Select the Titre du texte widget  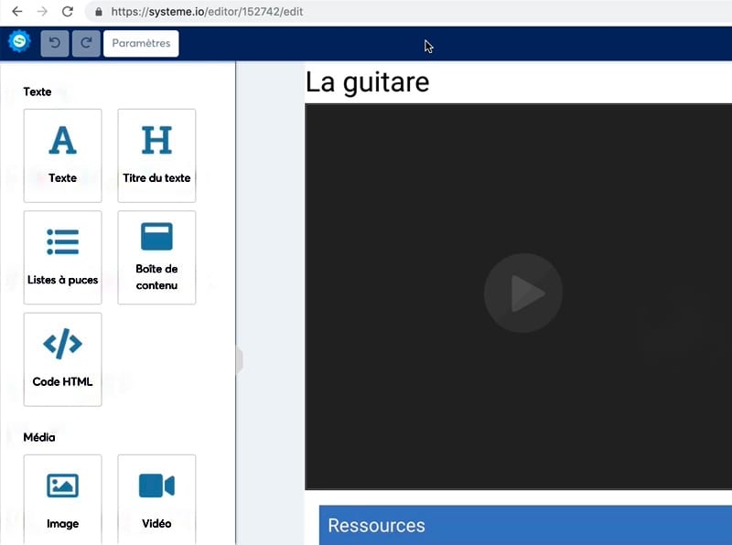click(x=156, y=155)
